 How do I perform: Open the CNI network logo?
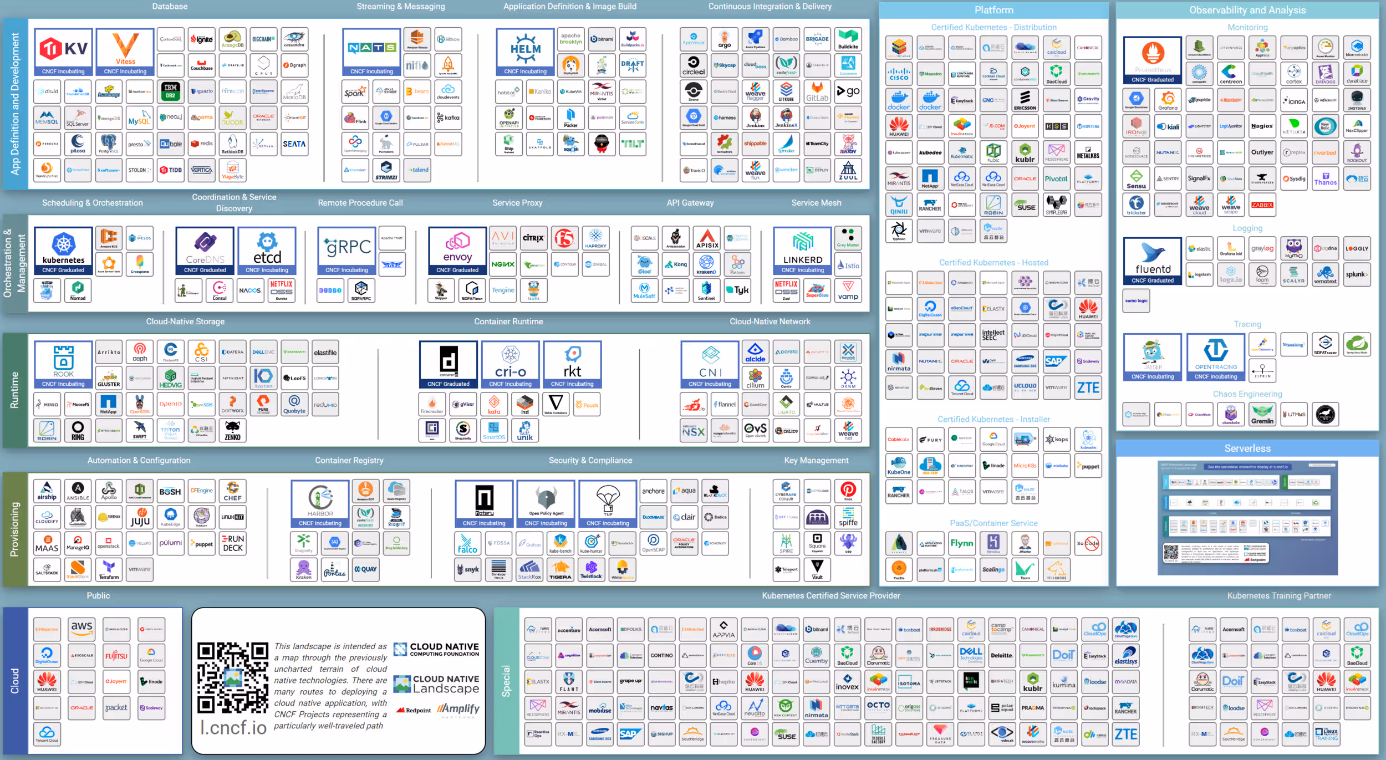(710, 364)
